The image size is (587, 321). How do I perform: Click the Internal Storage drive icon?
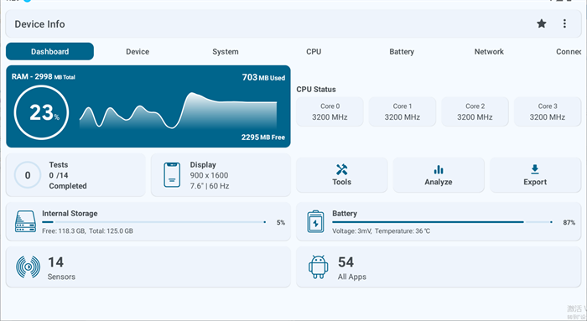click(25, 221)
